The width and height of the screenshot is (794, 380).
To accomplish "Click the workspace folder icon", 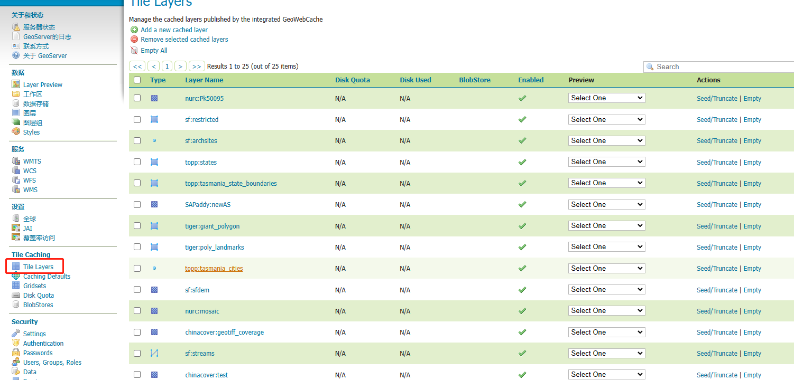I will coord(16,94).
